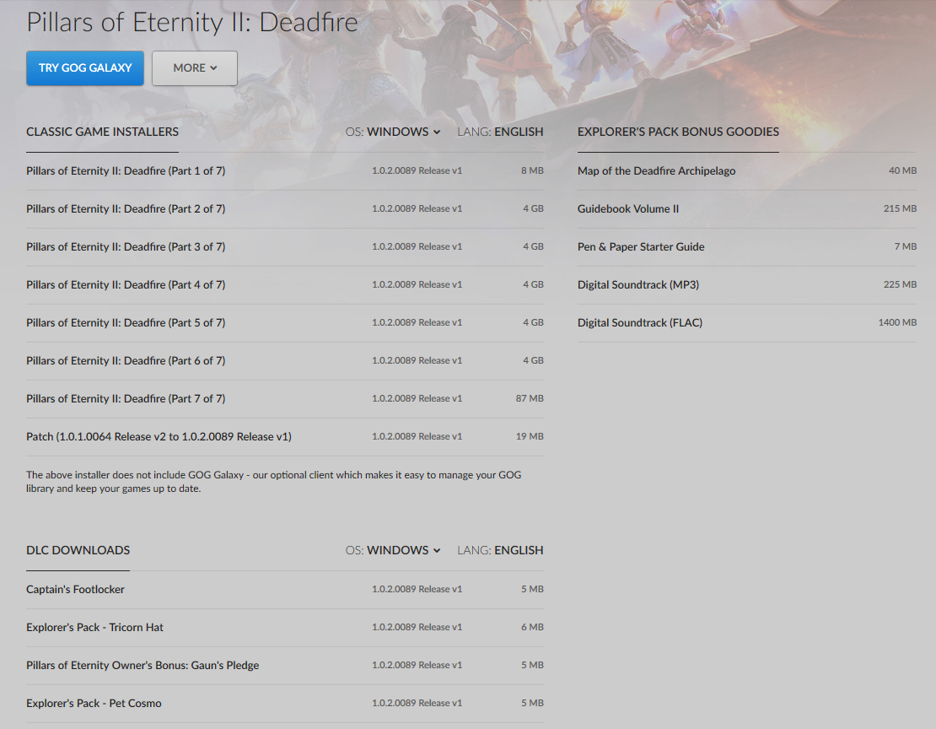Expand the OS: WINDOWS dropdown under Classic Game Installers
This screenshot has height=729, width=936.
pos(393,132)
